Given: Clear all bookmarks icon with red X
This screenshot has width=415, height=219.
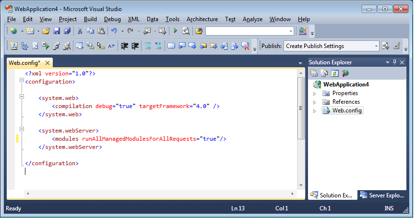Looking at the screenshot, I should click(x=245, y=46).
